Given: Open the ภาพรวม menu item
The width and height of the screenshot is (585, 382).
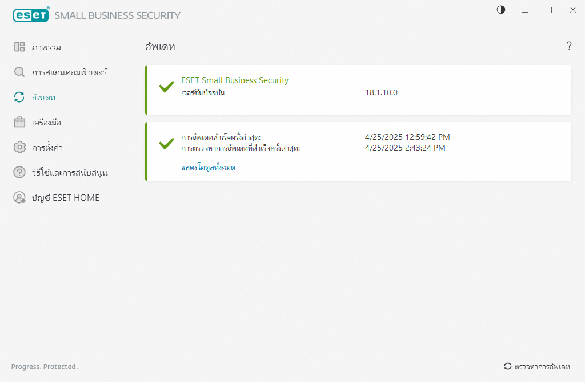Looking at the screenshot, I should (46, 47).
